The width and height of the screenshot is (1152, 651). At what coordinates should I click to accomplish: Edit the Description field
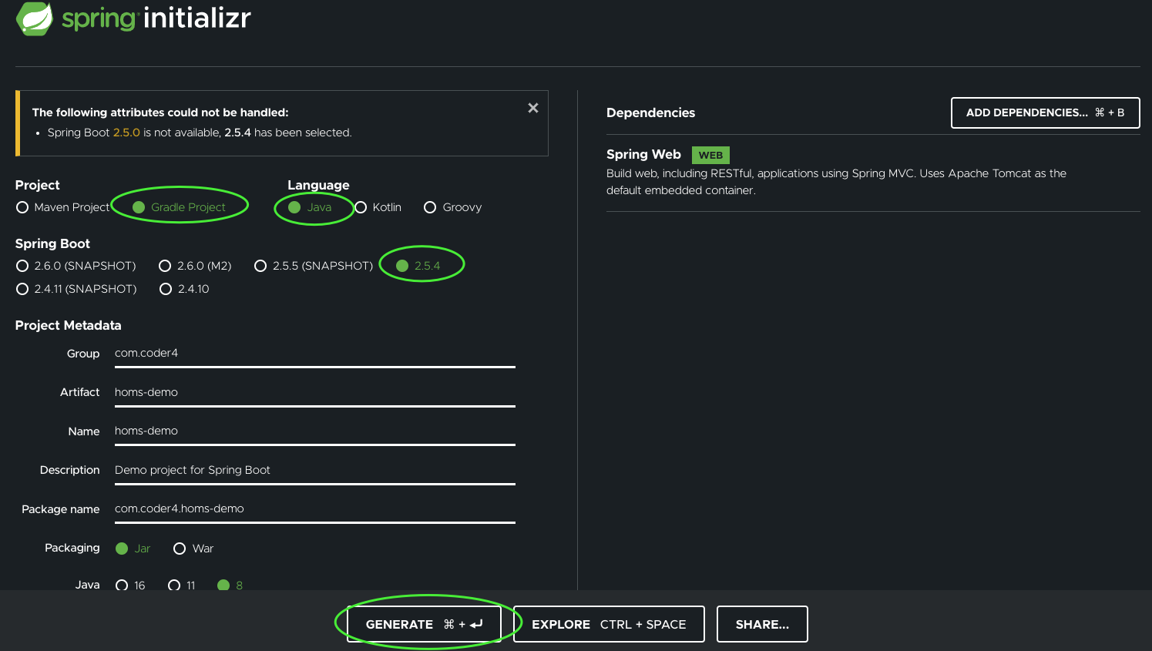(314, 470)
